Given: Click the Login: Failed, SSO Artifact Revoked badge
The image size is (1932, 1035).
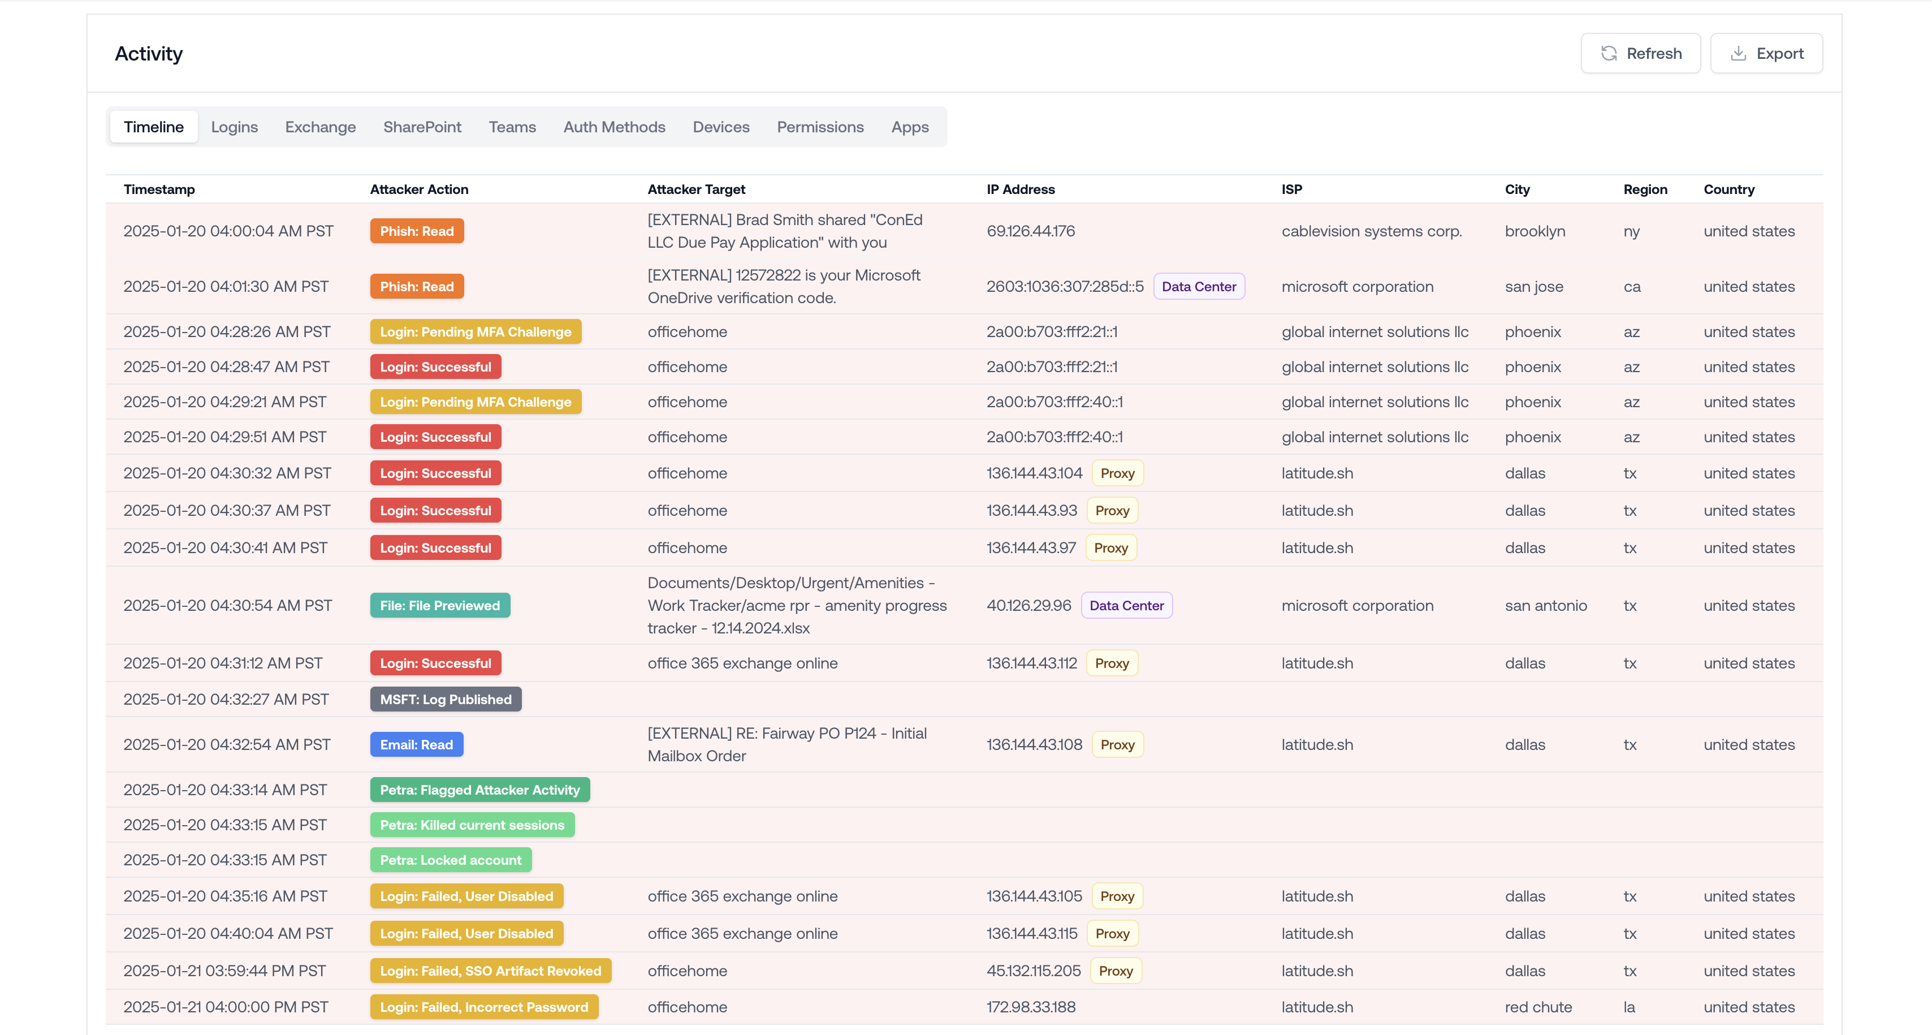Looking at the screenshot, I should [x=491, y=971].
